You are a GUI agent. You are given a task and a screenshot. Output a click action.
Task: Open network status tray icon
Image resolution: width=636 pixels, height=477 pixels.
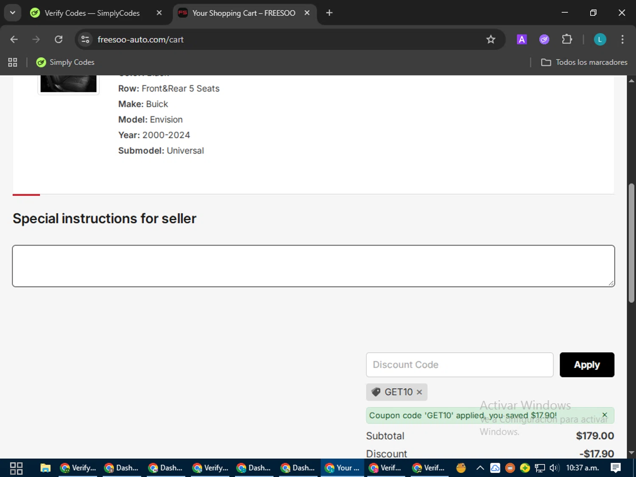[x=540, y=468]
